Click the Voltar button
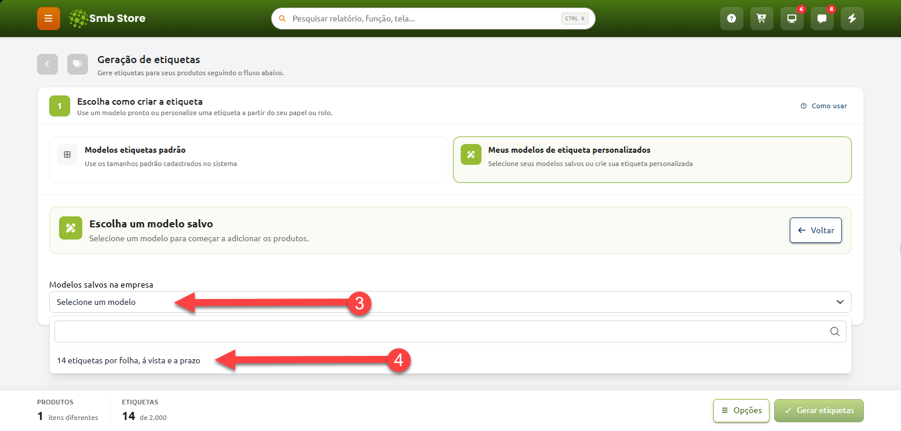Screen dimensions: 901x431 [x=816, y=230]
